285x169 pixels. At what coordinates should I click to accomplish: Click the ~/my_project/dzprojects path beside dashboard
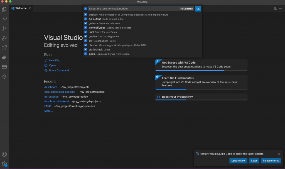pos(75,87)
